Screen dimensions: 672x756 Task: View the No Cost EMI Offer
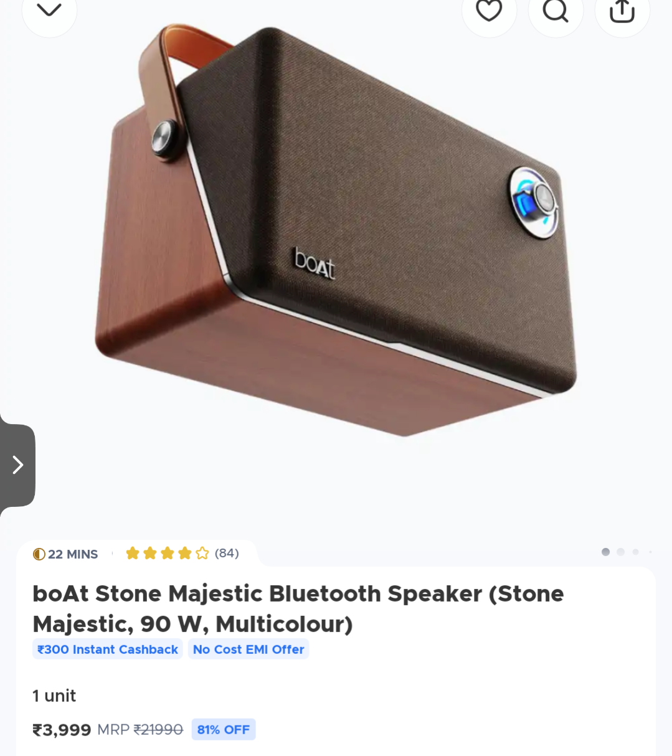pyautogui.click(x=248, y=649)
